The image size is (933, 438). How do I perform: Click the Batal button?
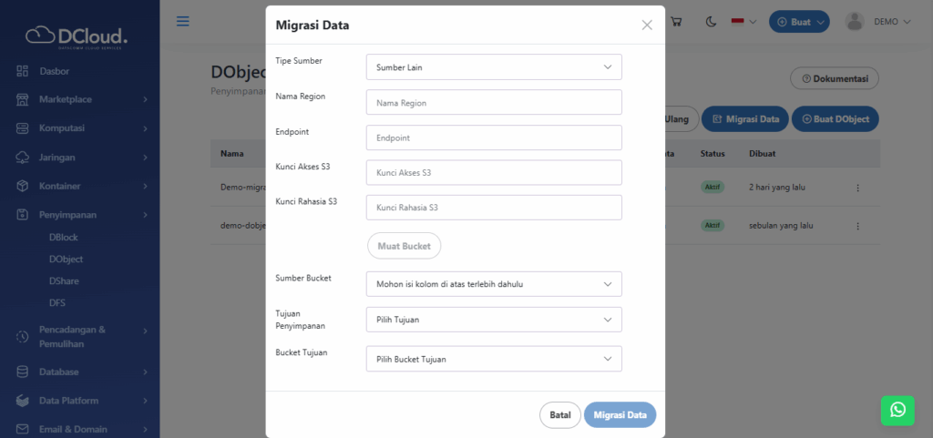click(559, 415)
